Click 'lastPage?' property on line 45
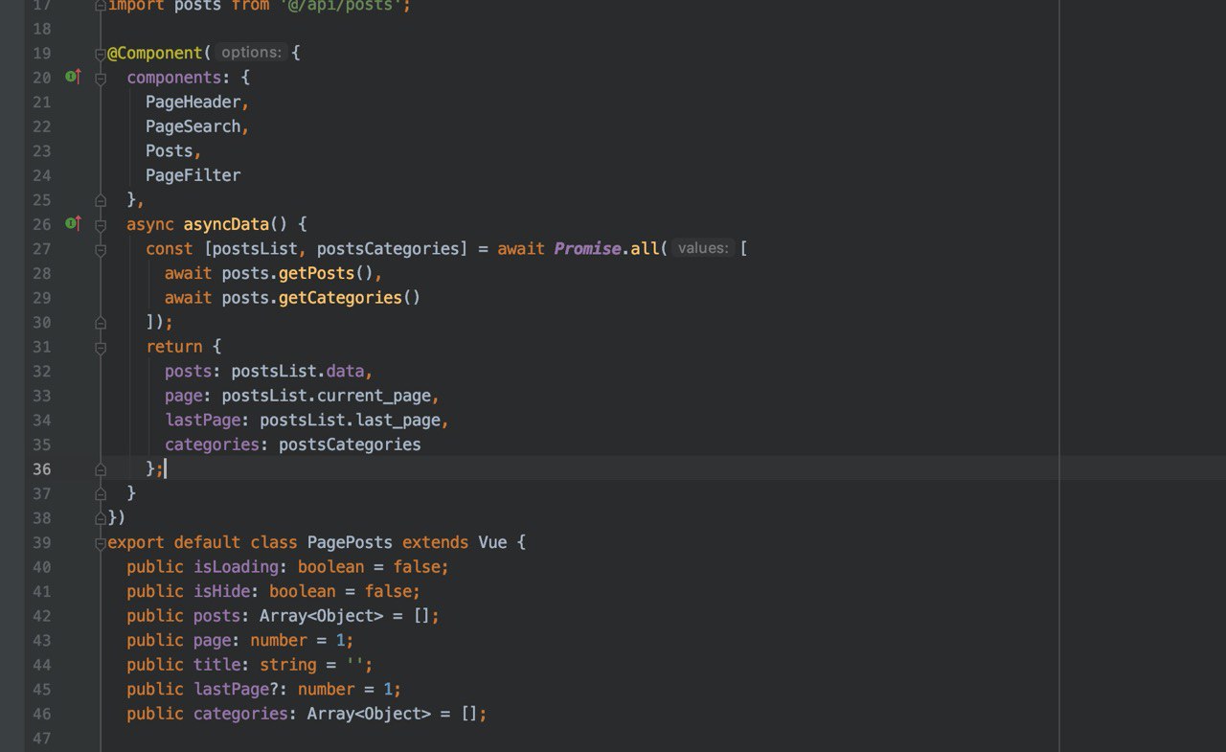Viewport: 1226px width, 752px height. pos(236,690)
